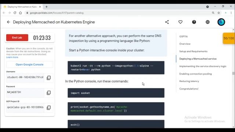Open the 50/100 score badge
Screen dimensions: 235x132
pyautogui.click(x=229, y=38)
